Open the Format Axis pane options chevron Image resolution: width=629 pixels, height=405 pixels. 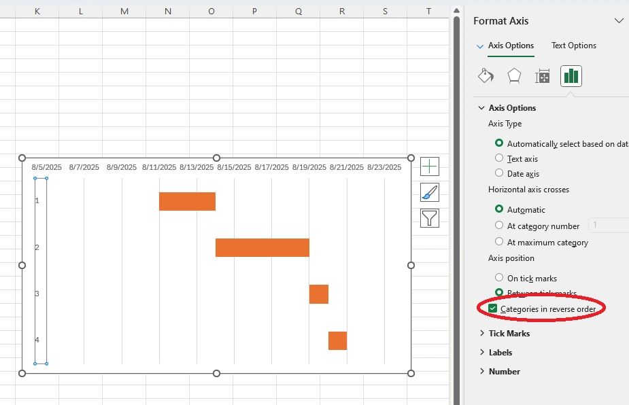(x=619, y=21)
